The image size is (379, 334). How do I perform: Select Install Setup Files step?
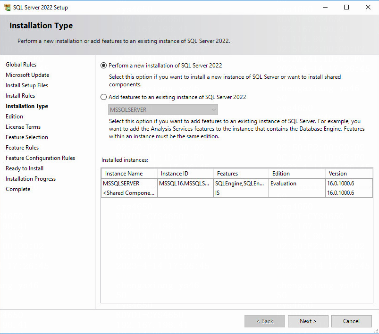pyautogui.click(x=27, y=85)
